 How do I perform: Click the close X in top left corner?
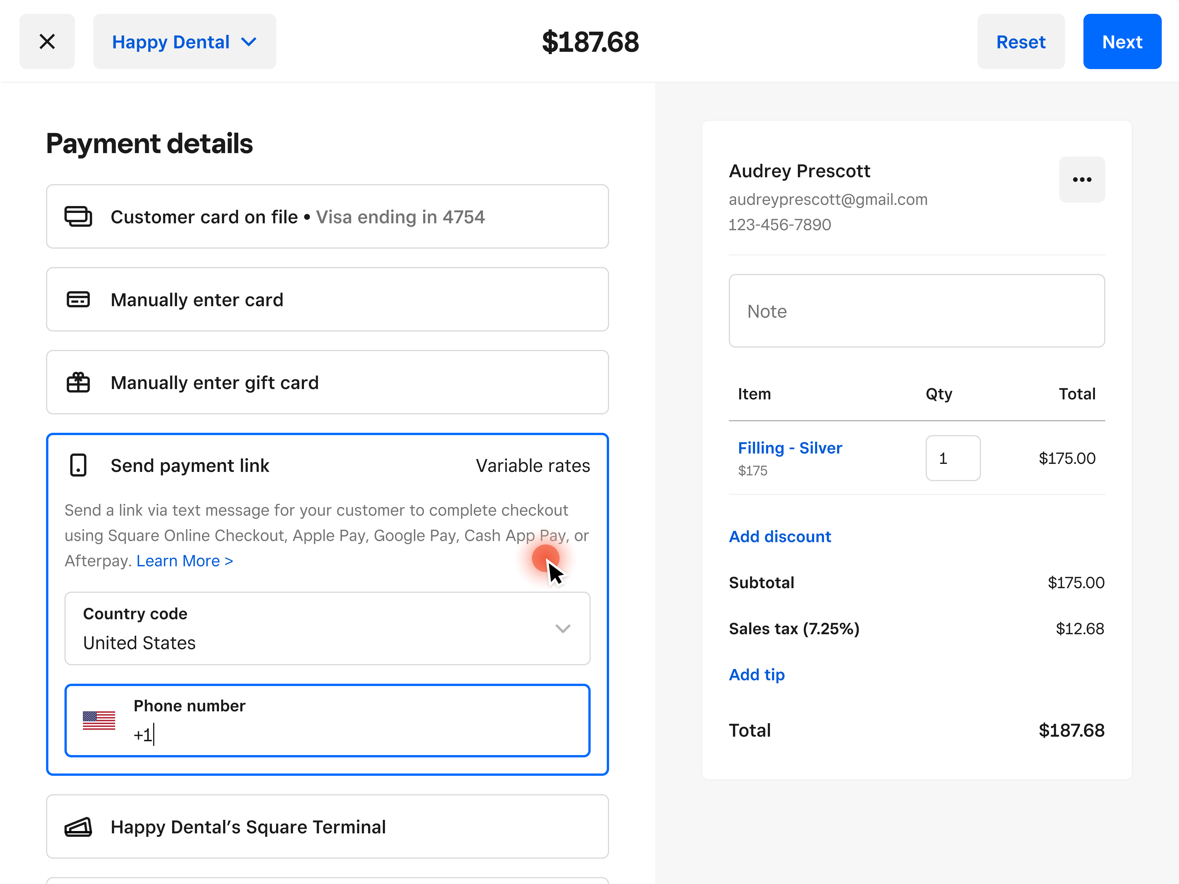pyautogui.click(x=47, y=41)
